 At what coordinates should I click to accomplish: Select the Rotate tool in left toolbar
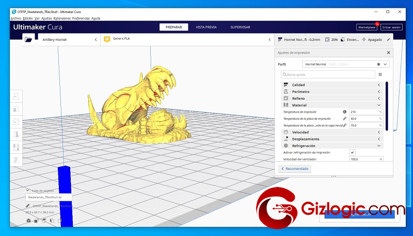[16, 122]
